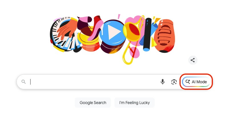Image resolution: width=226 pixels, height=116 pixels.
Task: Start voice search with microphone icon
Action: click(163, 82)
